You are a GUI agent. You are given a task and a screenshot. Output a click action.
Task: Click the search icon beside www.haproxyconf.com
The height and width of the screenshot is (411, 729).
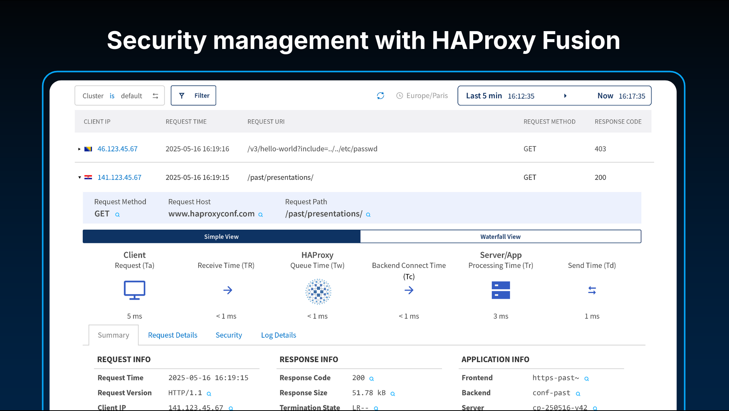pyautogui.click(x=261, y=215)
